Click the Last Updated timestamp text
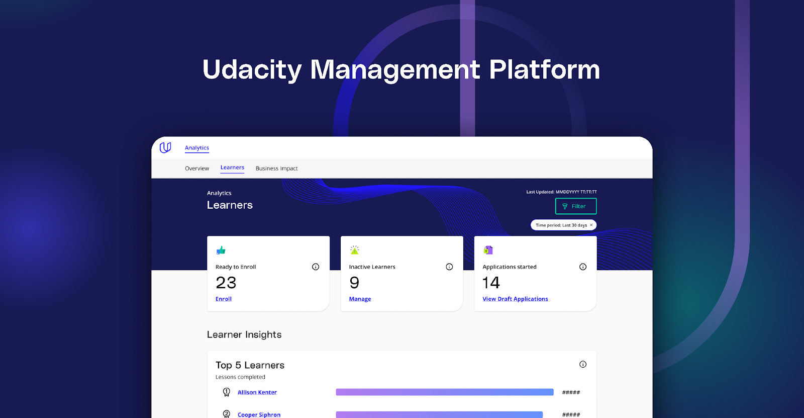 561,192
